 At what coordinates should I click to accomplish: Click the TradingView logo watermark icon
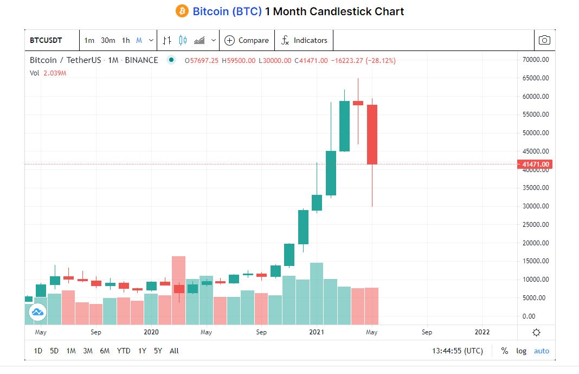37,313
